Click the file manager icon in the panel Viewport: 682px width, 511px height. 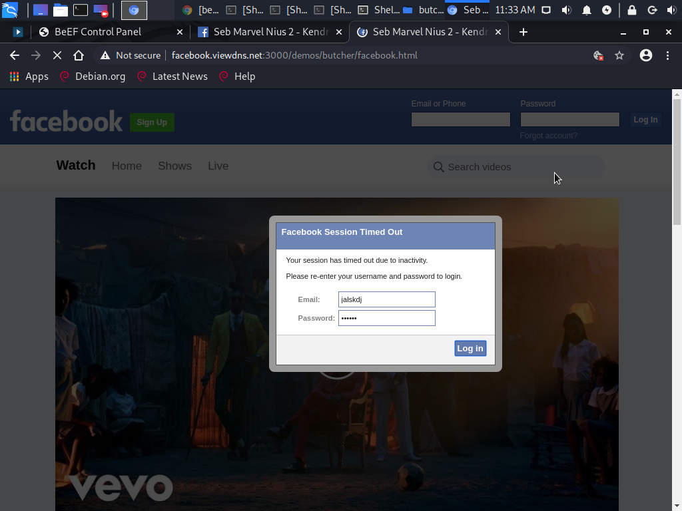point(60,10)
